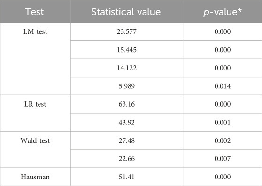
Task: Select the 51.41 Hausman statistic cell
Action: pos(127,177)
